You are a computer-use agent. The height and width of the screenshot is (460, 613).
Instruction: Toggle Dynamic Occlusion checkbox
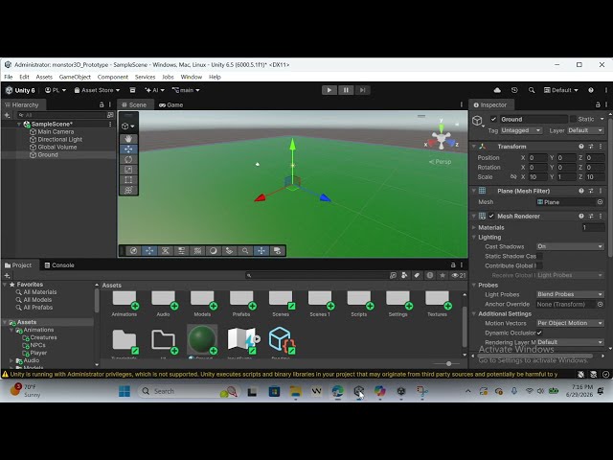pos(539,333)
